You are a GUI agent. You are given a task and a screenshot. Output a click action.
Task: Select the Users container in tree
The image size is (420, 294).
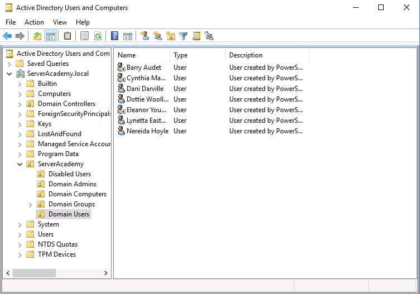click(x=46, y=234)
